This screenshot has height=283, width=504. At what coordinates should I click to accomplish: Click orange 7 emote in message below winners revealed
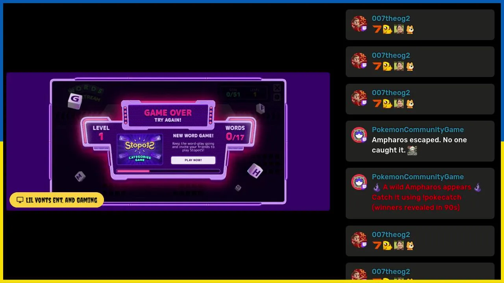tap(377, 246)
